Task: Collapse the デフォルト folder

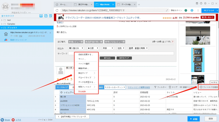Action: pos(2,28)
